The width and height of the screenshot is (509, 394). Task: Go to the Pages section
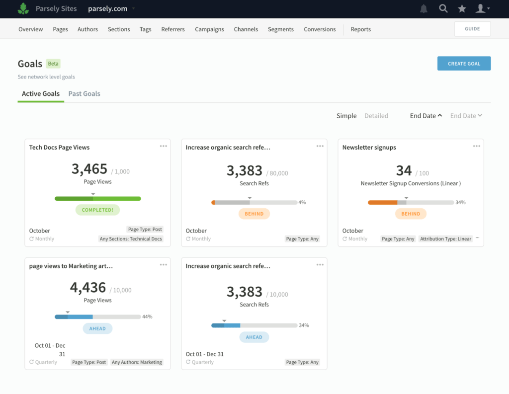[60, 29]
